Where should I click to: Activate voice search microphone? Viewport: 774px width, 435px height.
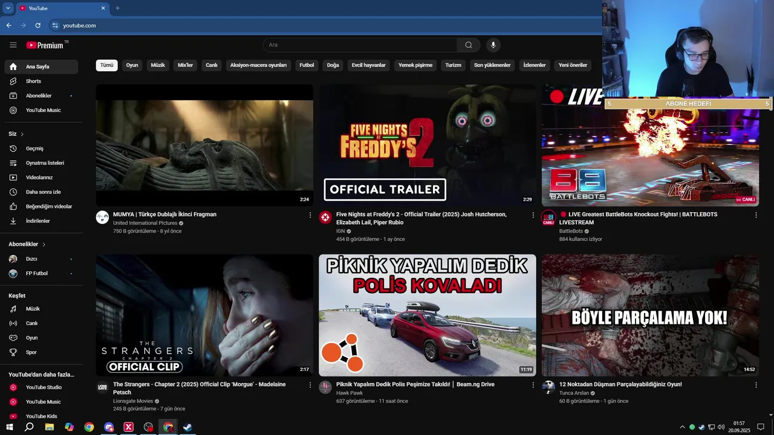coord(493,45)
